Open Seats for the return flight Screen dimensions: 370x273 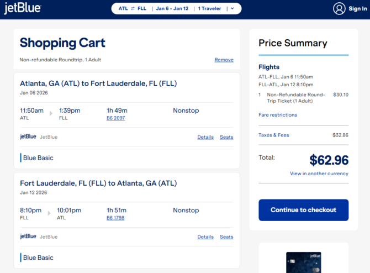226,237
